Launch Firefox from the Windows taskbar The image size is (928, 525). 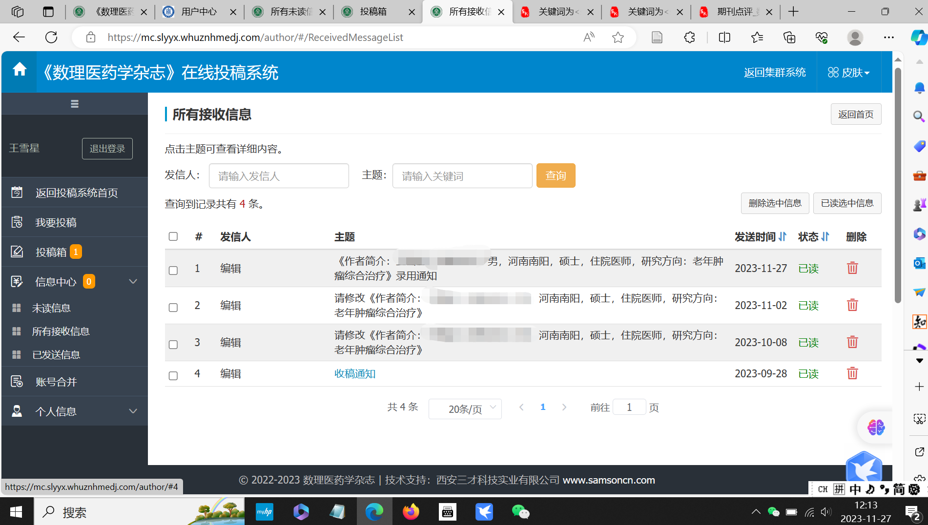click(411, 511)
